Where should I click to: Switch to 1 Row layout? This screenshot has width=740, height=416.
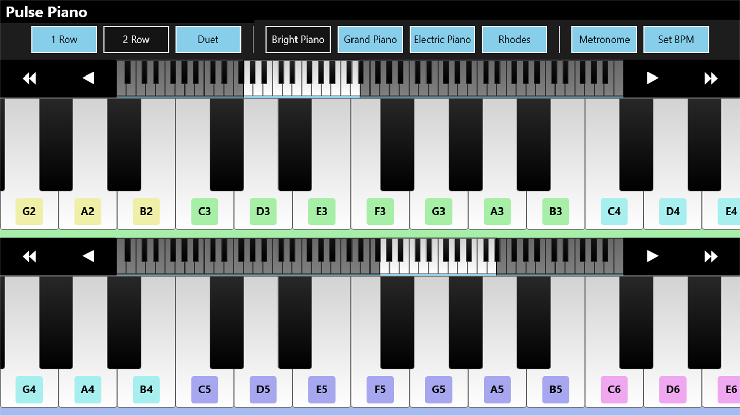tap(64, 40)
